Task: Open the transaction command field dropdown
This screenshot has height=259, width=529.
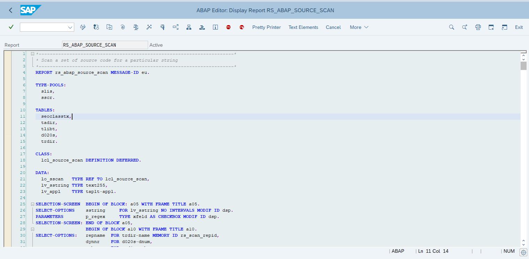Action: (70, 27)
